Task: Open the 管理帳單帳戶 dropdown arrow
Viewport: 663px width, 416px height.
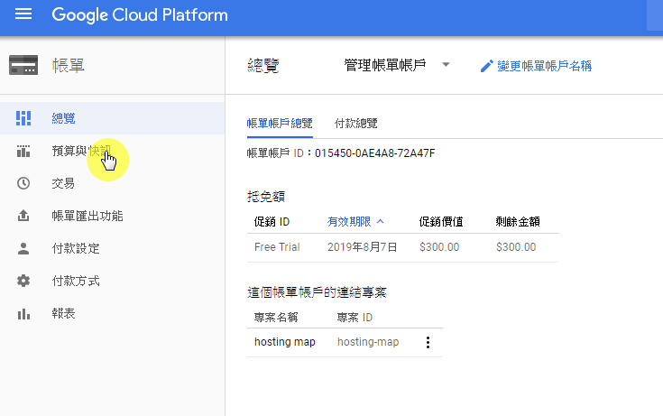Action: (446, 65)
